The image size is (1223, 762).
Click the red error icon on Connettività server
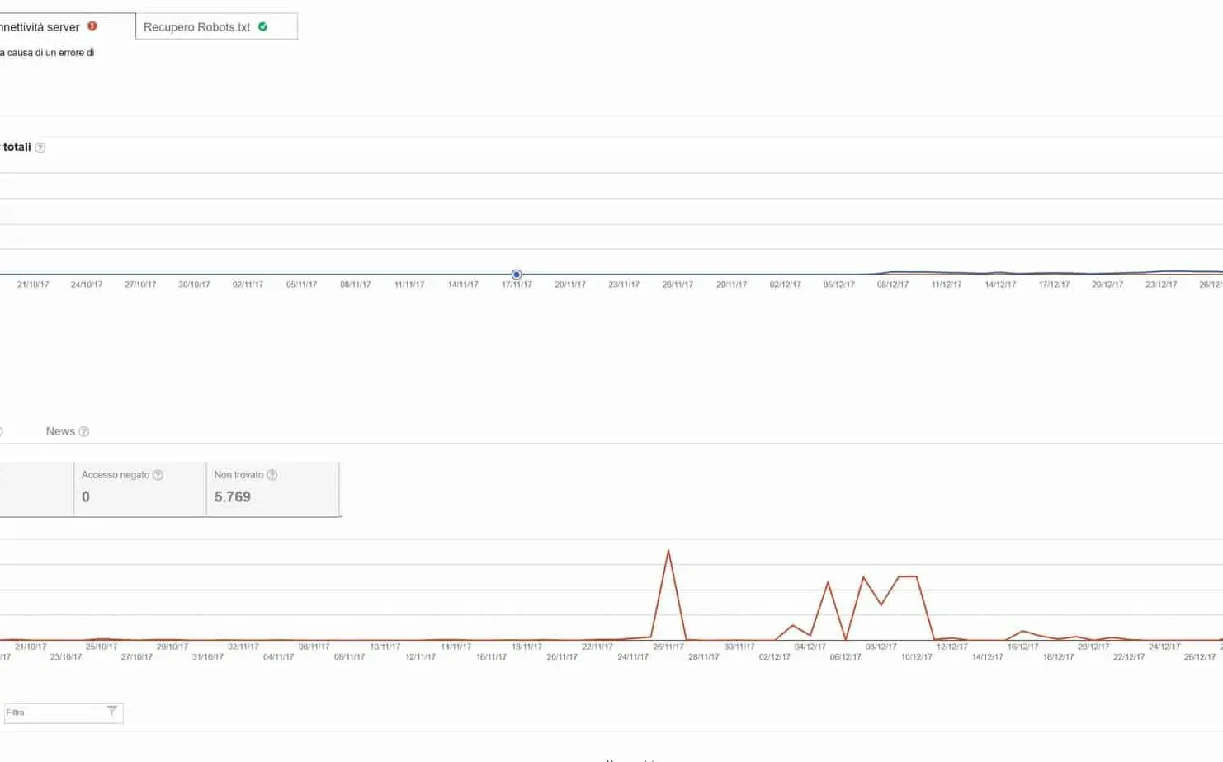click(x=92, y=26)
